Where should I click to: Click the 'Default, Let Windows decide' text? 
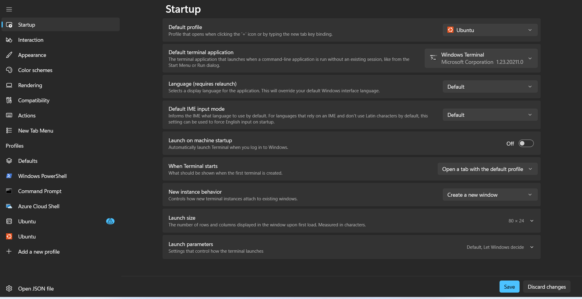[495, 247]
